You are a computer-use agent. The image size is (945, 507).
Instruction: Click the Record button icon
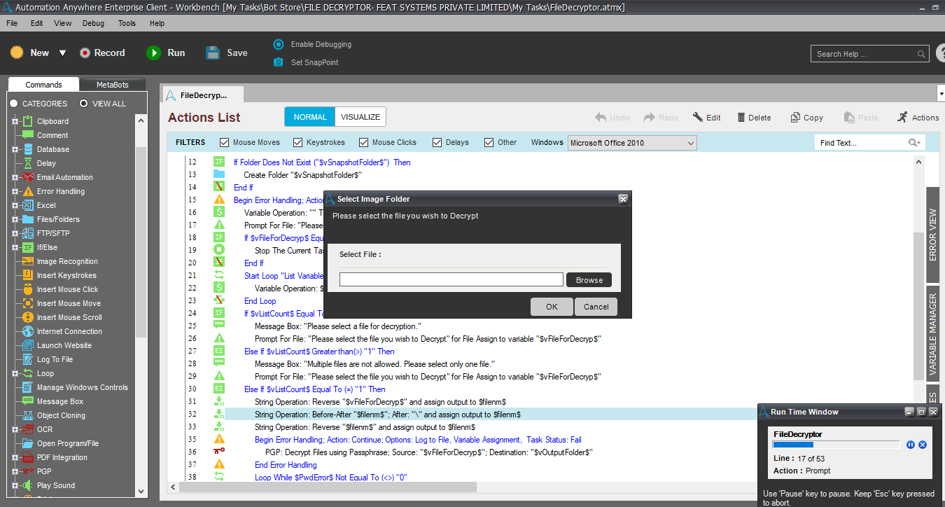coord(85,53)
